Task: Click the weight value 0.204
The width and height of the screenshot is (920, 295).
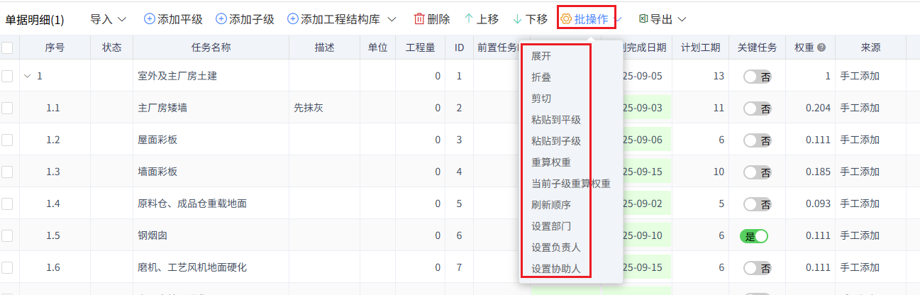Action: 818,108
